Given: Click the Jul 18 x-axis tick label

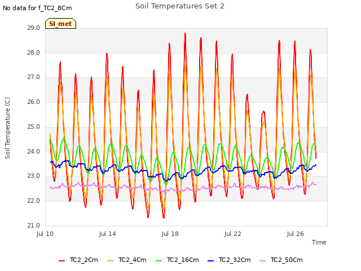Looking at the screenshot, I should tap(170, 234).
